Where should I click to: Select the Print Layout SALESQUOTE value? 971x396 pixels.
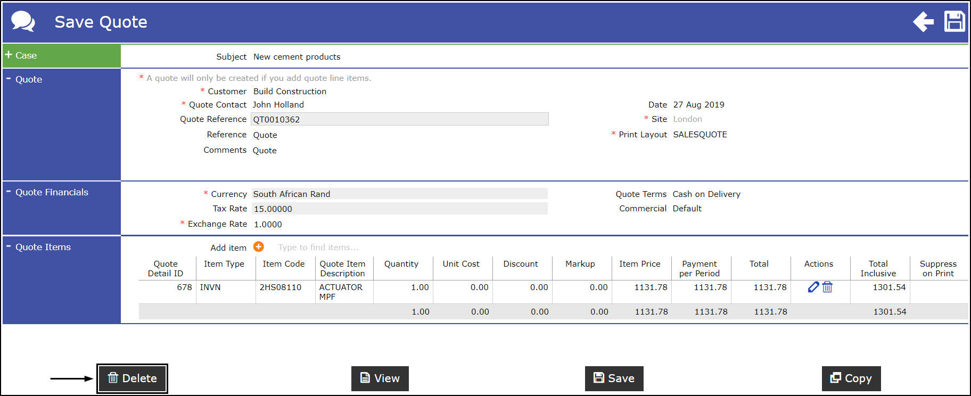(700, 135)
